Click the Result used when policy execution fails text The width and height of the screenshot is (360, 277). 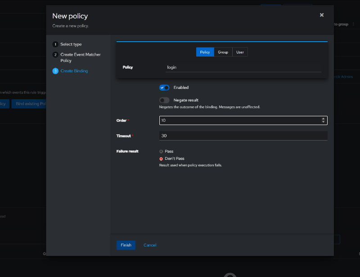pyautogui.click(x=190, y=165)
